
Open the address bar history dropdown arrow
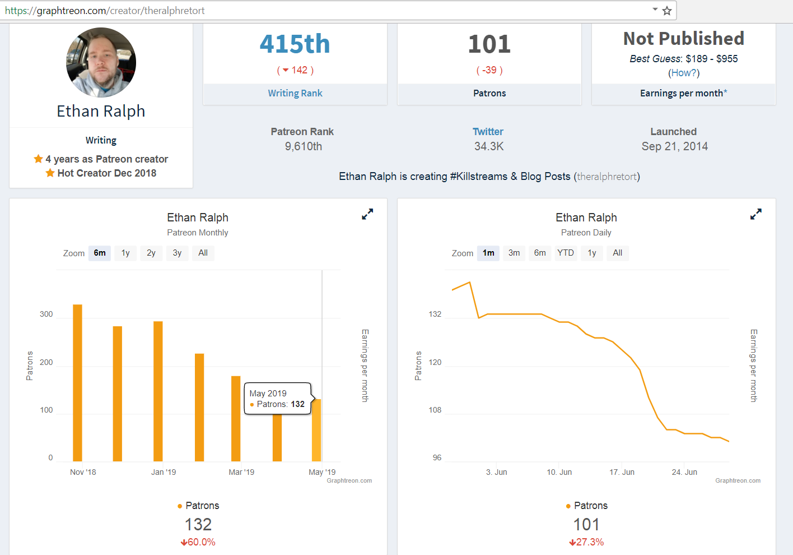click(x=655, y=10)
